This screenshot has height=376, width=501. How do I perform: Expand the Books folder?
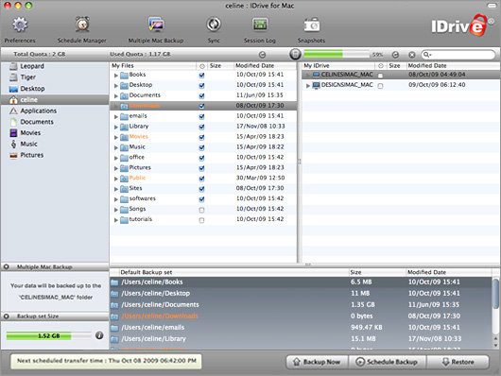tap(116, 76)
